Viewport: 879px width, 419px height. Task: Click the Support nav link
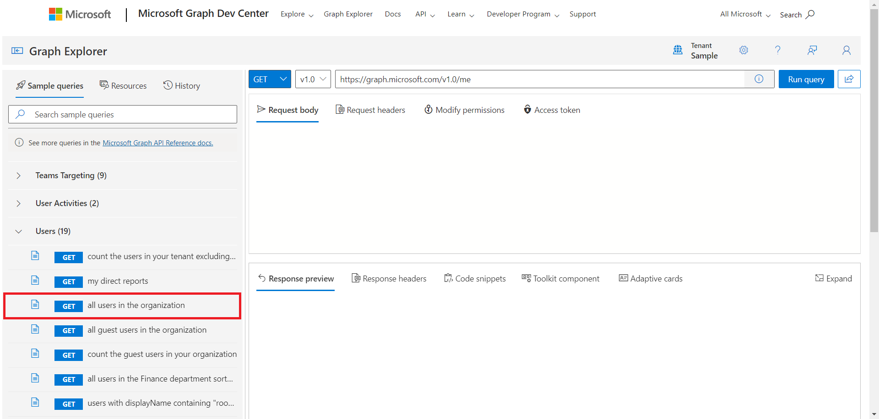pos(583,14)
